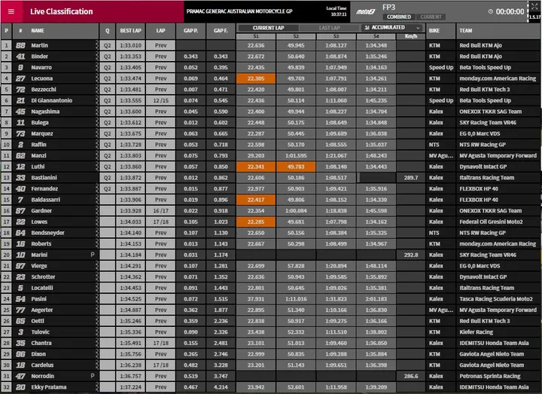Switch to the LAST LAP tab
The width and height of the screenshot is (542, 394).
click(330, 28)
